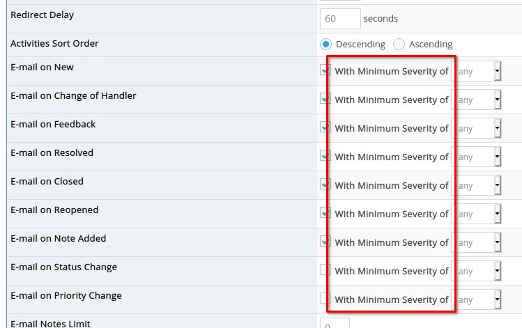Viewport: 522px width, 328px height.
Task: Disable the E-mail on Reopened checkbox
Action: (x=324, y=213)
